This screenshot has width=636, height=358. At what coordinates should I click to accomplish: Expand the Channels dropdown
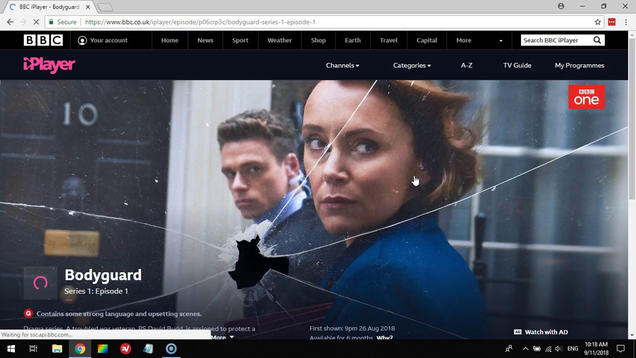click(x=342, y=65)
